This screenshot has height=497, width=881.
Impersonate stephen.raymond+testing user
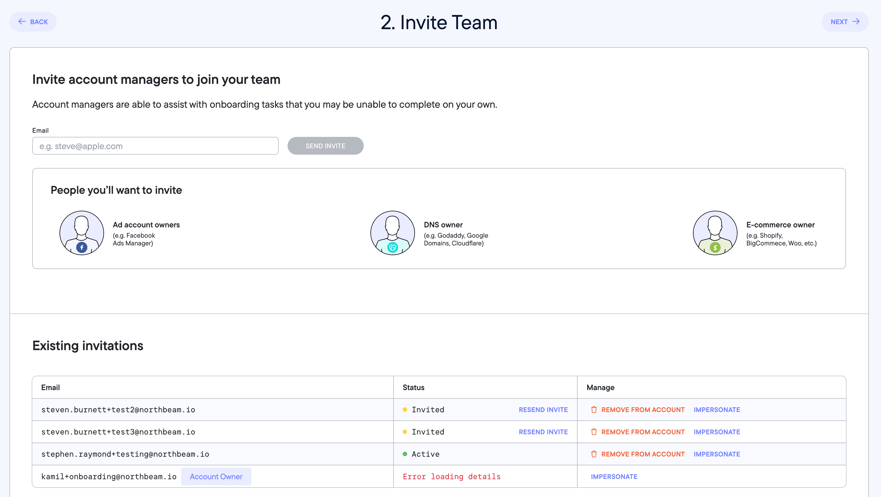(717, 454)
